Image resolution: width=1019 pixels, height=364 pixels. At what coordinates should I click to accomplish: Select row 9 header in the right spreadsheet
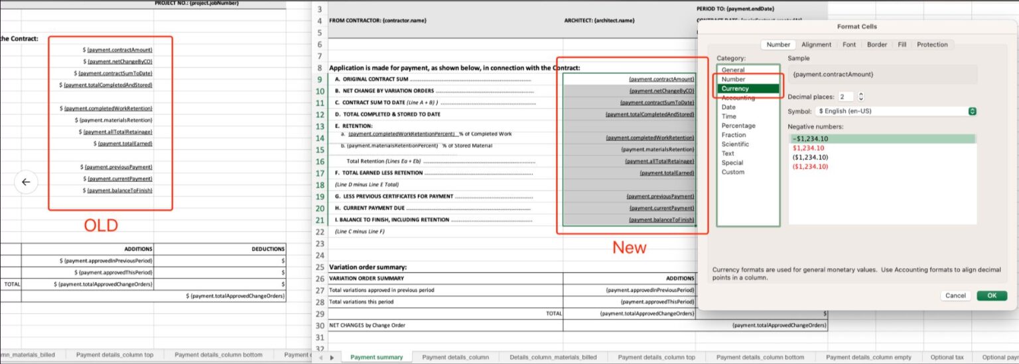pos(320,79)
